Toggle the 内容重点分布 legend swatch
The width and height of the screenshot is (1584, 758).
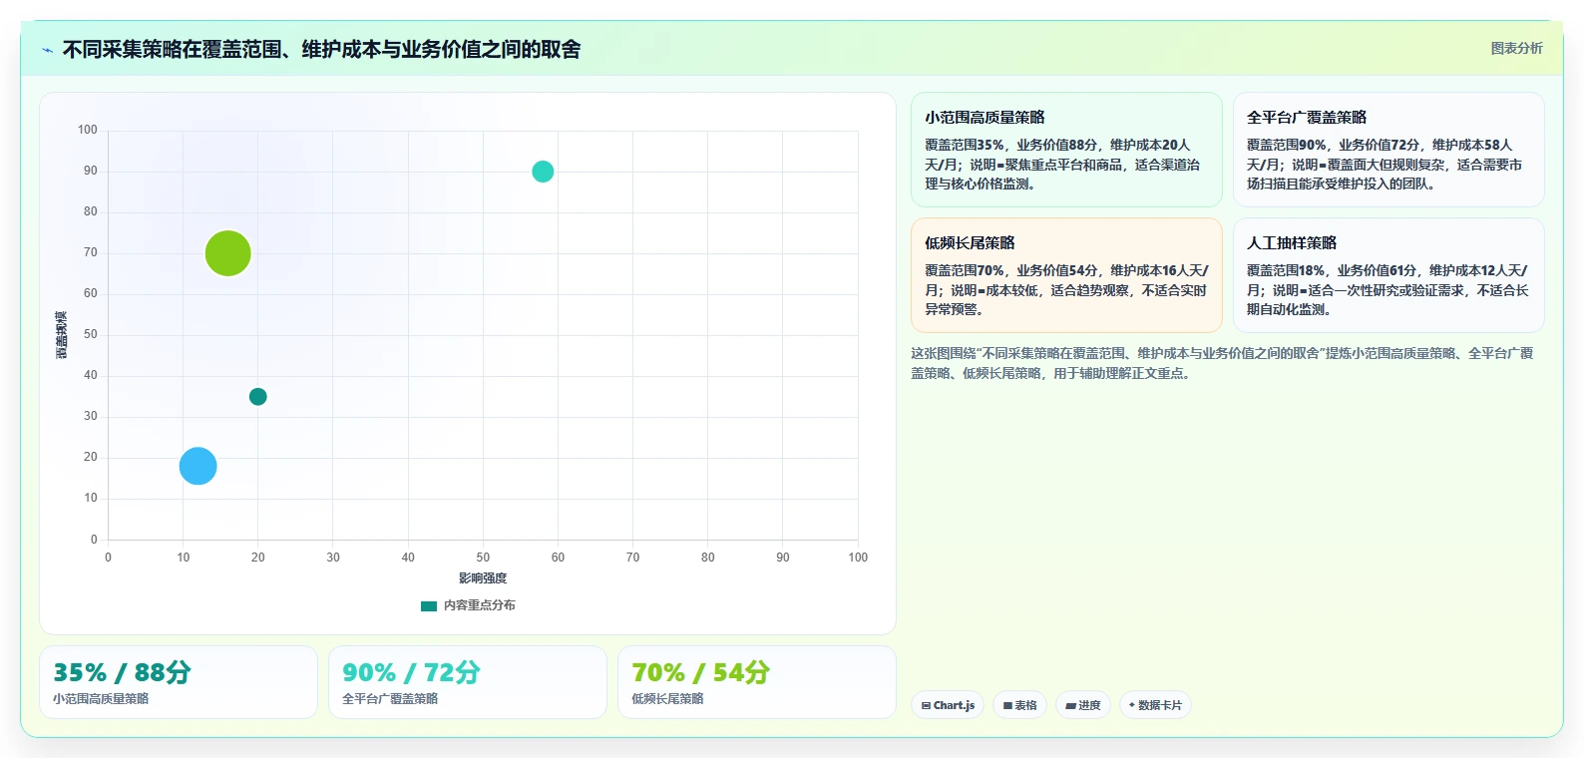pyautogui.click(x=429, y=605)
